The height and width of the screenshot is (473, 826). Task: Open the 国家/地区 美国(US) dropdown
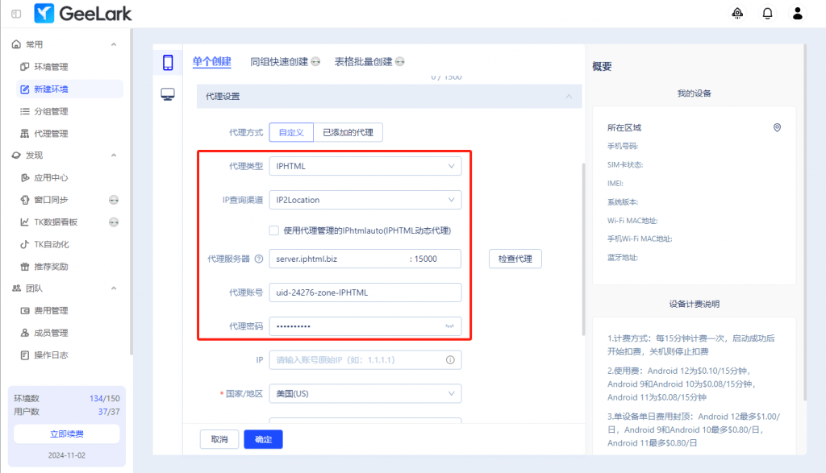coord(365,394)
